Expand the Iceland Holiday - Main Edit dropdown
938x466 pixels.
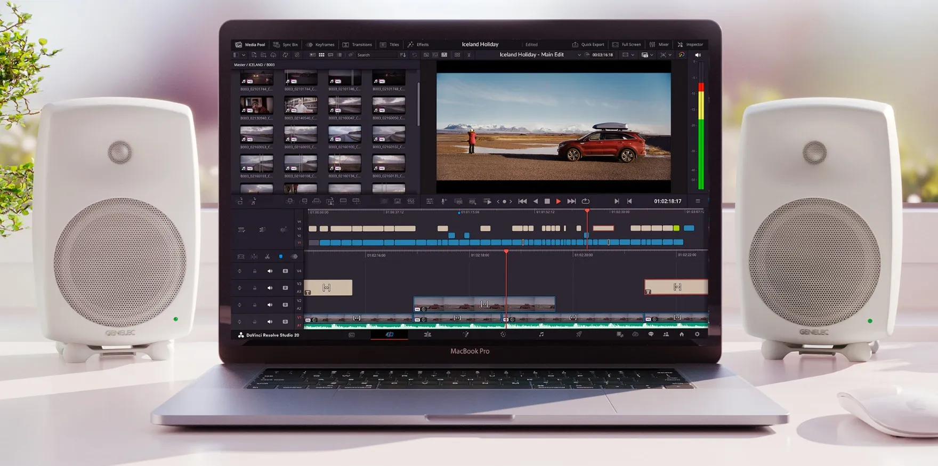point(579,55)
